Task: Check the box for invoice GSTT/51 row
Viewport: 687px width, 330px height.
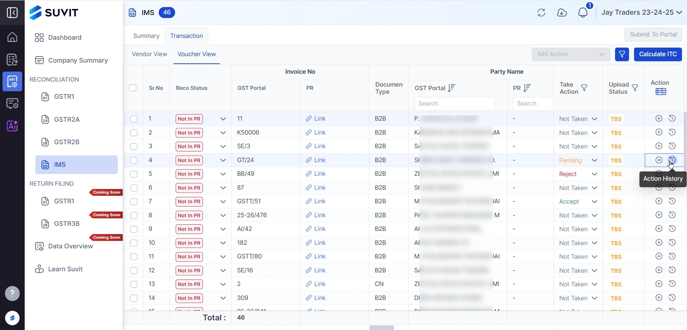Action: 134,202
